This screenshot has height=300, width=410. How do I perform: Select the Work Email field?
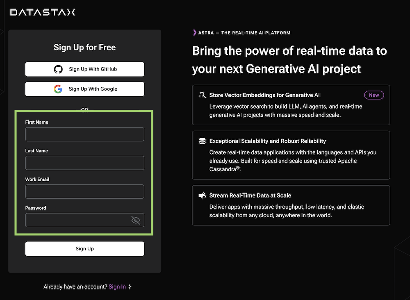85,191
